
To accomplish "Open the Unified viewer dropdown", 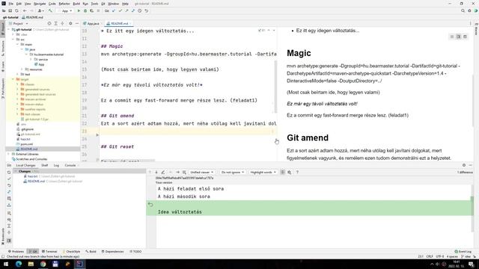I will [x=201, y=173].
